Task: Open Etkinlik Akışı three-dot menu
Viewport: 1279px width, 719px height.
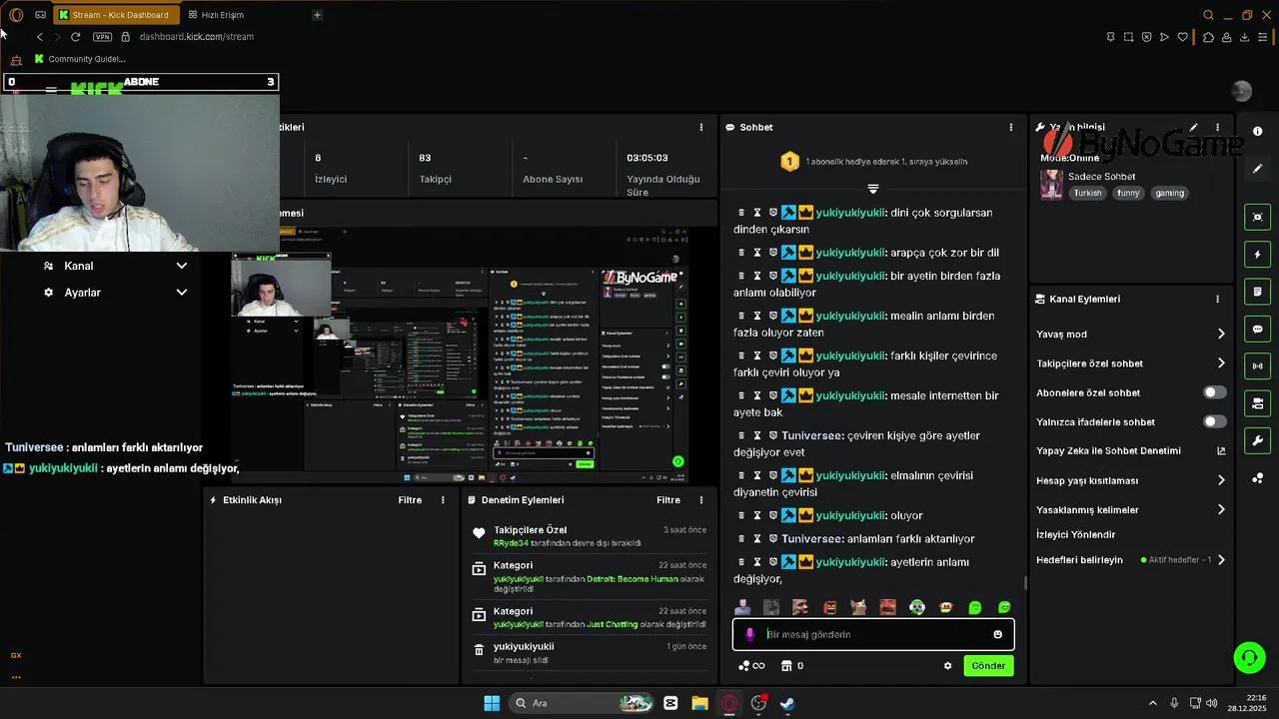Action: (x=443, y=499)
